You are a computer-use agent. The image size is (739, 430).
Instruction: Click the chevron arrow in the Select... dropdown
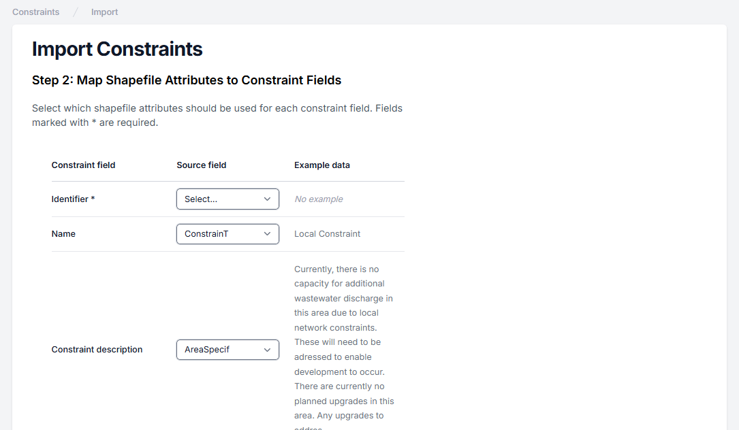267,199
